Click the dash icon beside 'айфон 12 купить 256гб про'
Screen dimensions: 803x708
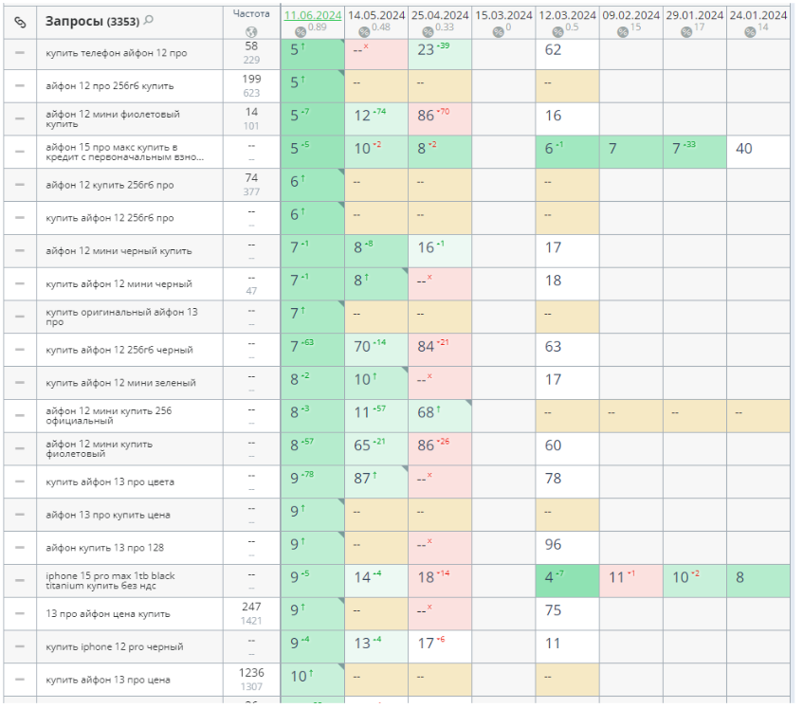pos(20,185)
